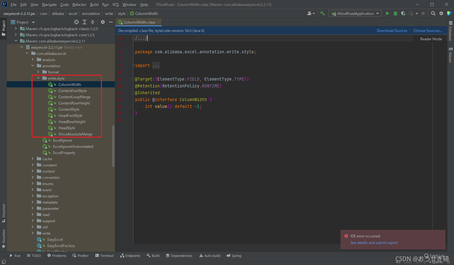Click the Debug bug icon

395,13
